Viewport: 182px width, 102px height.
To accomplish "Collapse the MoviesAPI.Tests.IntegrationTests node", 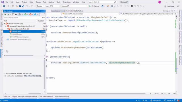I will point(6,26).
